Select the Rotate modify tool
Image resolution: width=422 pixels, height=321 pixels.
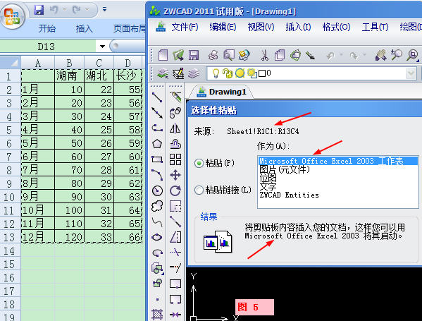click(x=175, y=190)
